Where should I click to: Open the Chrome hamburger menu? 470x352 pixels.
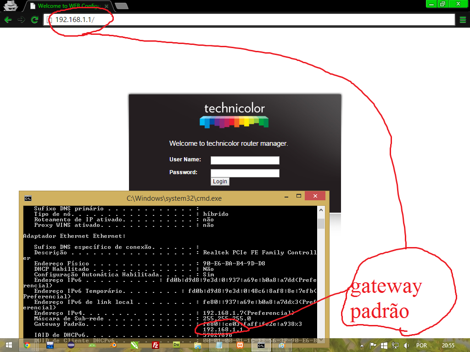click(x=463, y=20)
